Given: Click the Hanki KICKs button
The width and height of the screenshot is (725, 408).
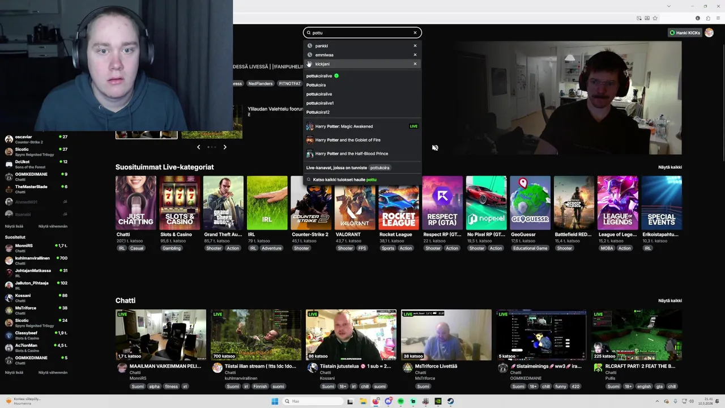Looking at the screenshot, I should point(685,32).
